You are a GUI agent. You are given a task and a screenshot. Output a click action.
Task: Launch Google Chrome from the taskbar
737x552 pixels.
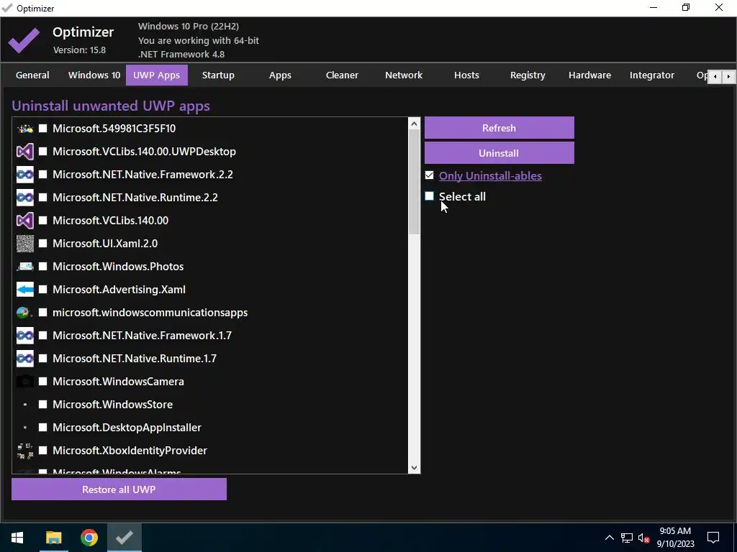[x=89, y=538]
